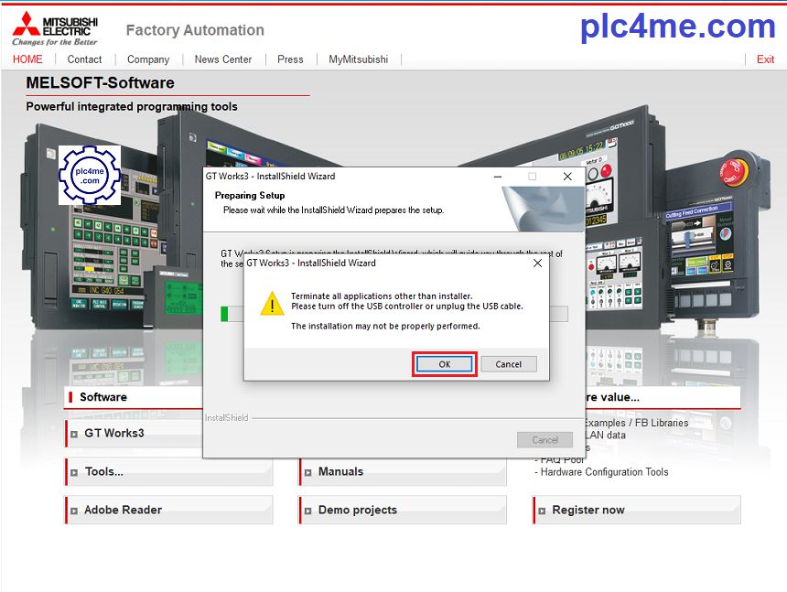This screenshot has height=592, width=787.
Task: Open the Contact menu item
Action: click(84, 59)
